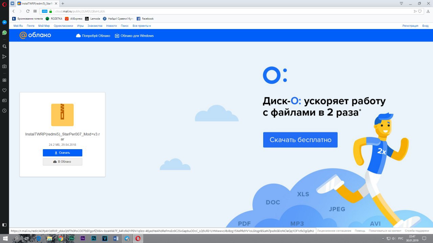This screenshot has height=243, width=433.
Task: Click the Регистрация link
Action: point(410,26)
